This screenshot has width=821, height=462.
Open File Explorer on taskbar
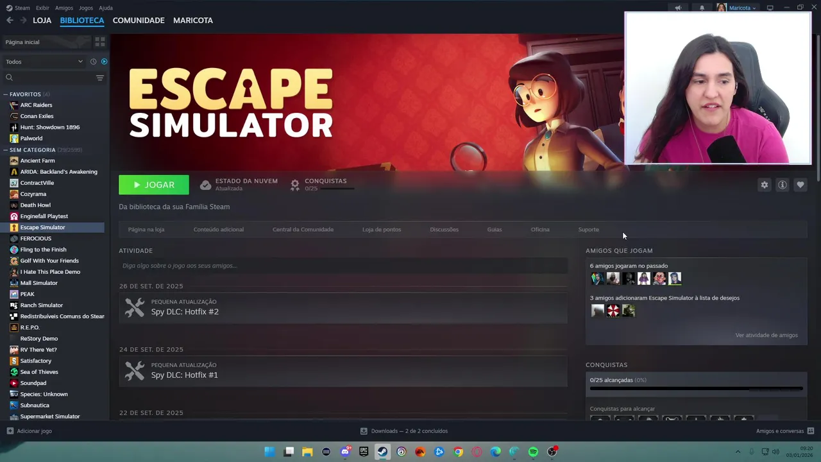point(307,452)
